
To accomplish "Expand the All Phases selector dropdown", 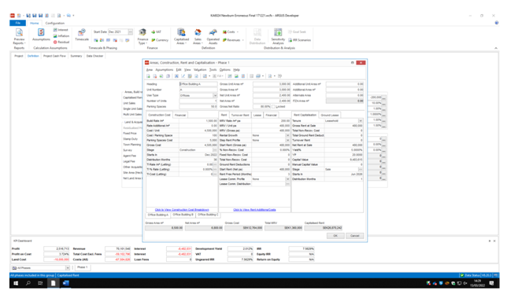I will 68,267.
